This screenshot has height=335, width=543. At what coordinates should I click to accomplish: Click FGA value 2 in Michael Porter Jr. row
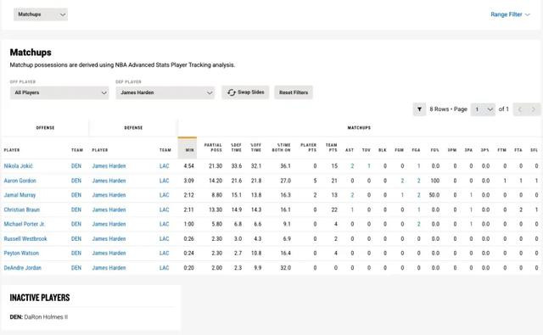[x=418, y=224]
